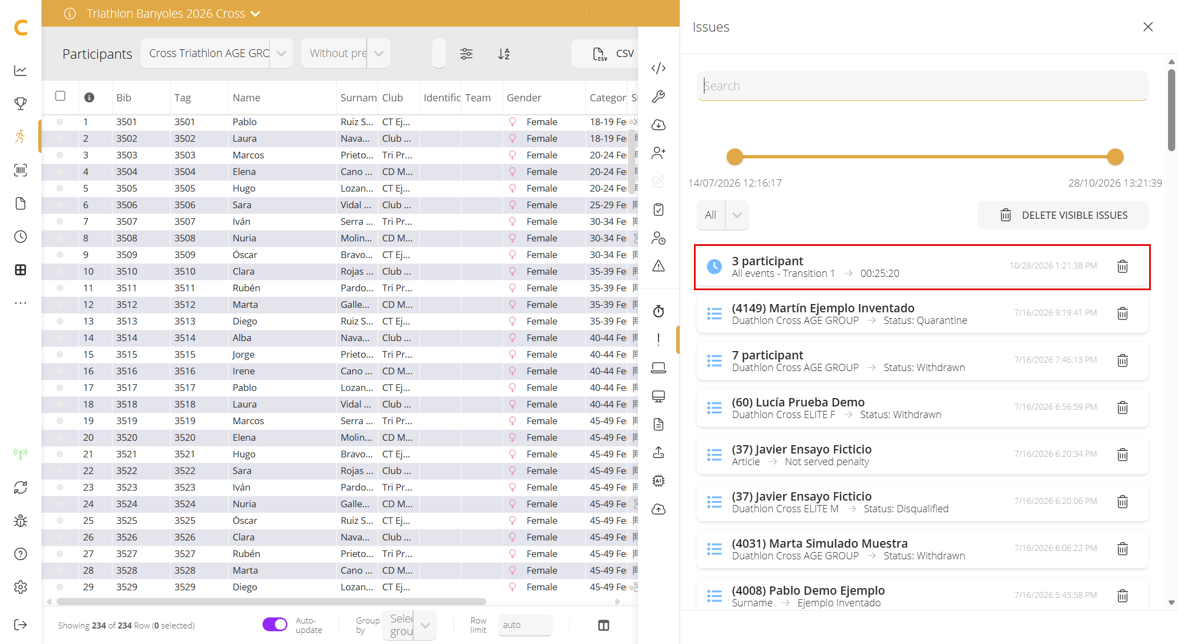Check the select-all checkbox in table header
The width and height of the screenshot is (1178, 644).
(x=60, y=96)
